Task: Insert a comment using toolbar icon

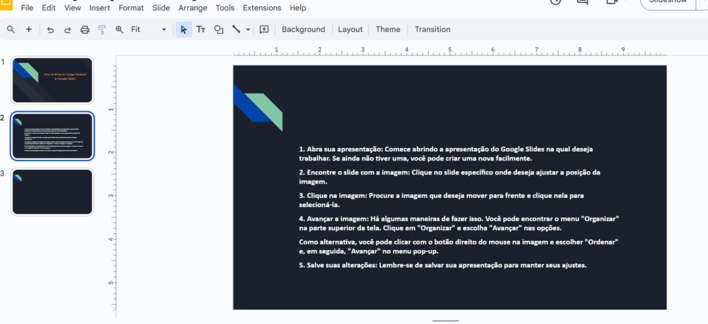Action: tap(264, 29)
